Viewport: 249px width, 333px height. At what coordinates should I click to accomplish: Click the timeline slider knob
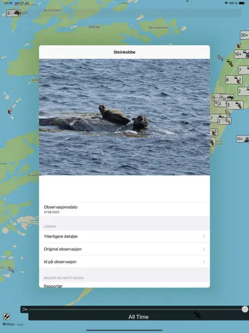[x=245, y=309]
